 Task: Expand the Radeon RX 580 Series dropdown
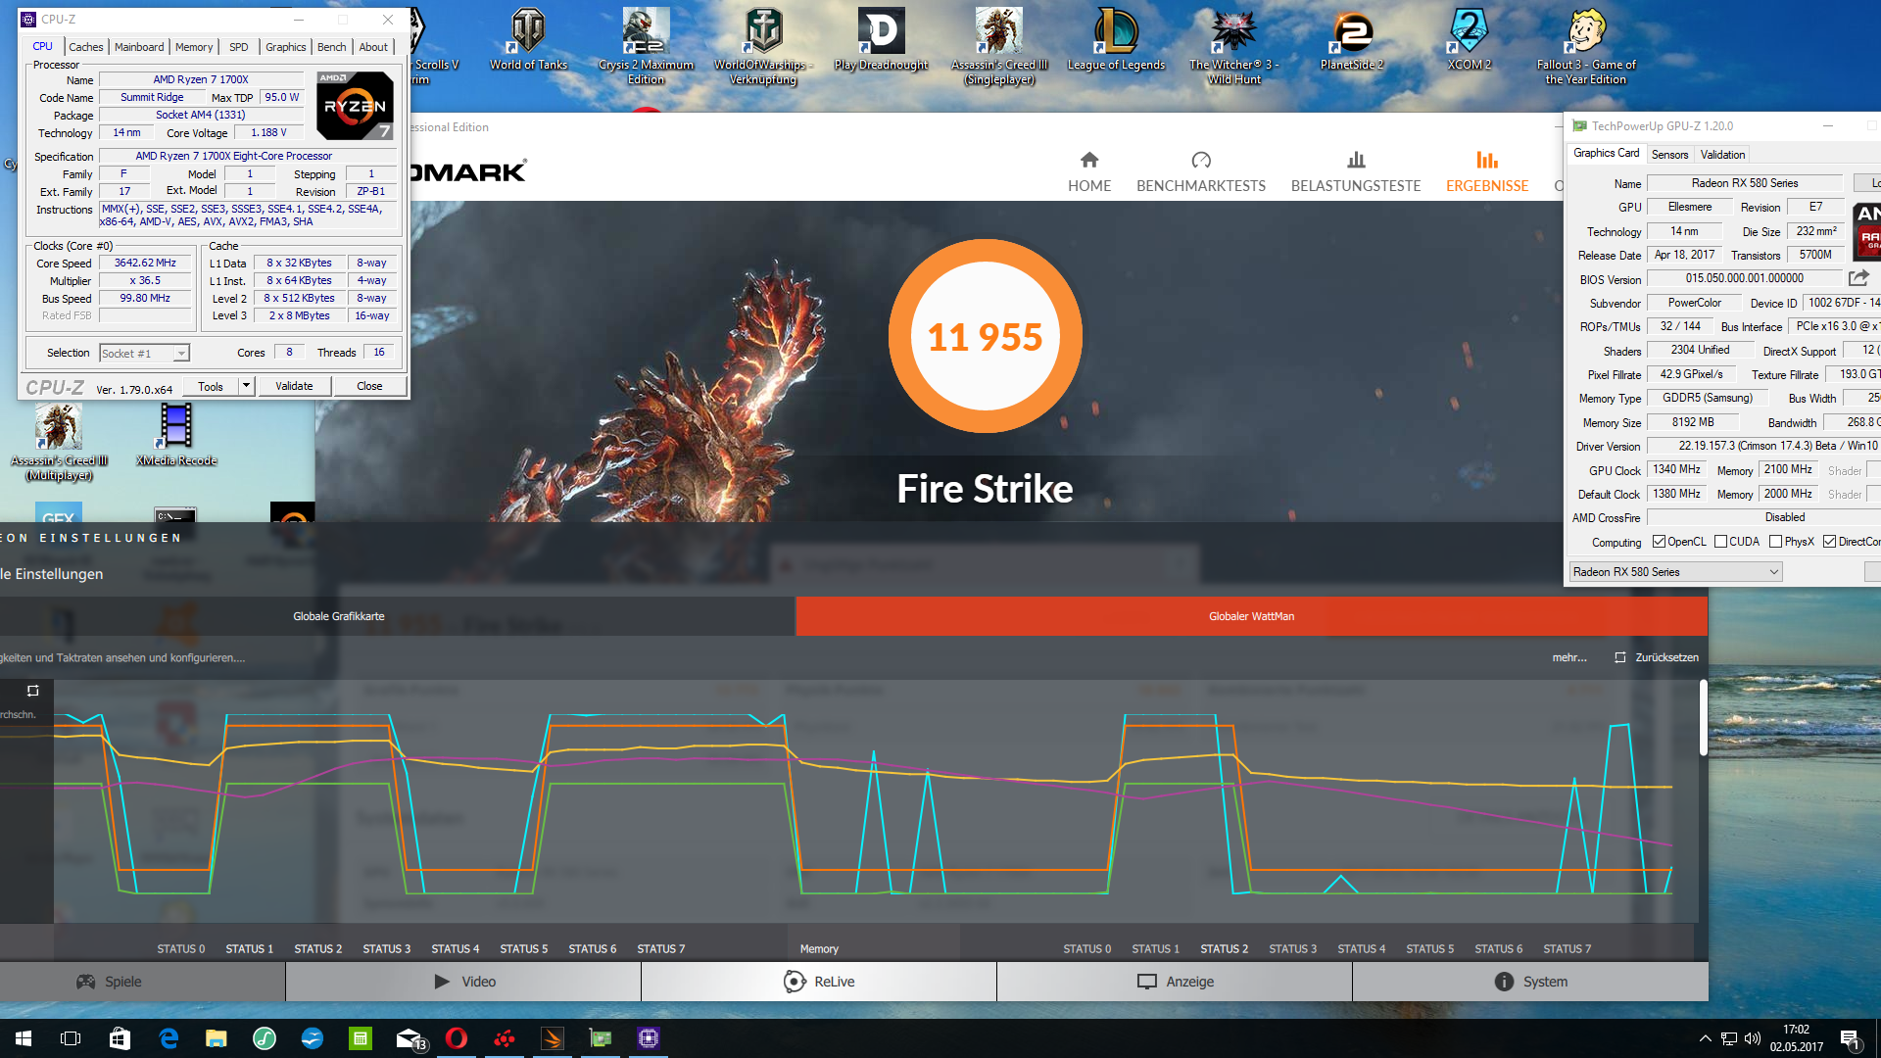coord(1773,572)
